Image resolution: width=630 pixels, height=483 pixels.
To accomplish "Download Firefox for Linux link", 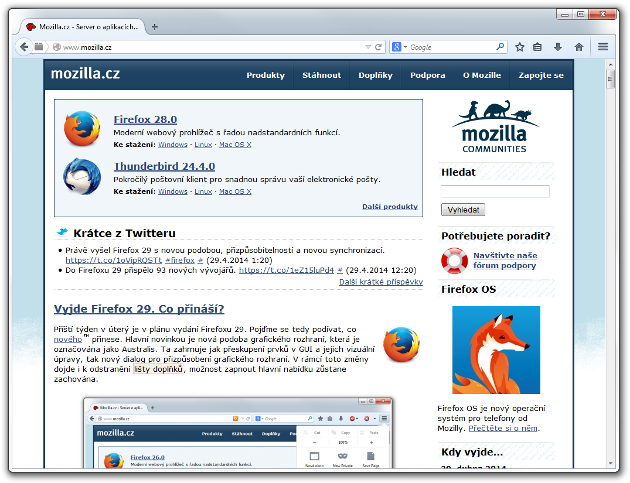I will click(203, 145).
